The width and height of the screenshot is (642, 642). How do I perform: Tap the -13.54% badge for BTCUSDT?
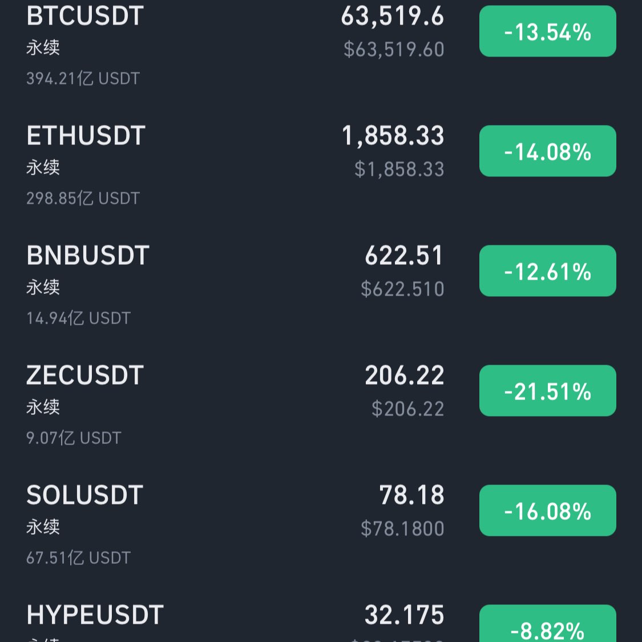point(547,32)
